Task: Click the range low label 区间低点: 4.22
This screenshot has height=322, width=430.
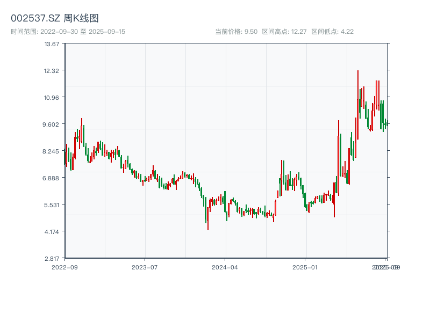Action: pos(332,32)
